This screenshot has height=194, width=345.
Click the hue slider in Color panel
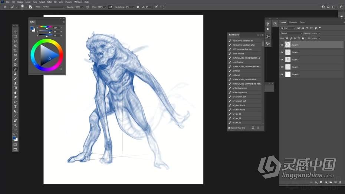[45, 27]
